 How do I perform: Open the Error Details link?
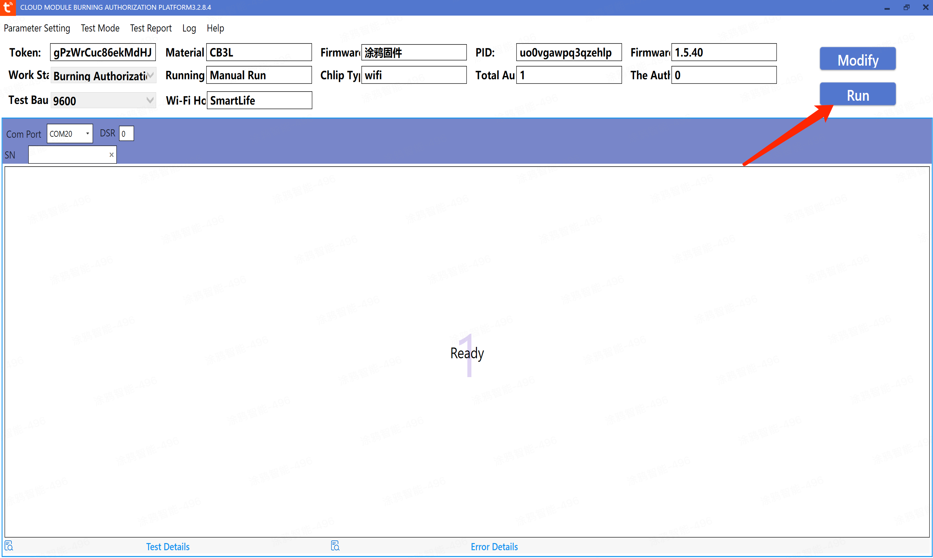[494, 547]
